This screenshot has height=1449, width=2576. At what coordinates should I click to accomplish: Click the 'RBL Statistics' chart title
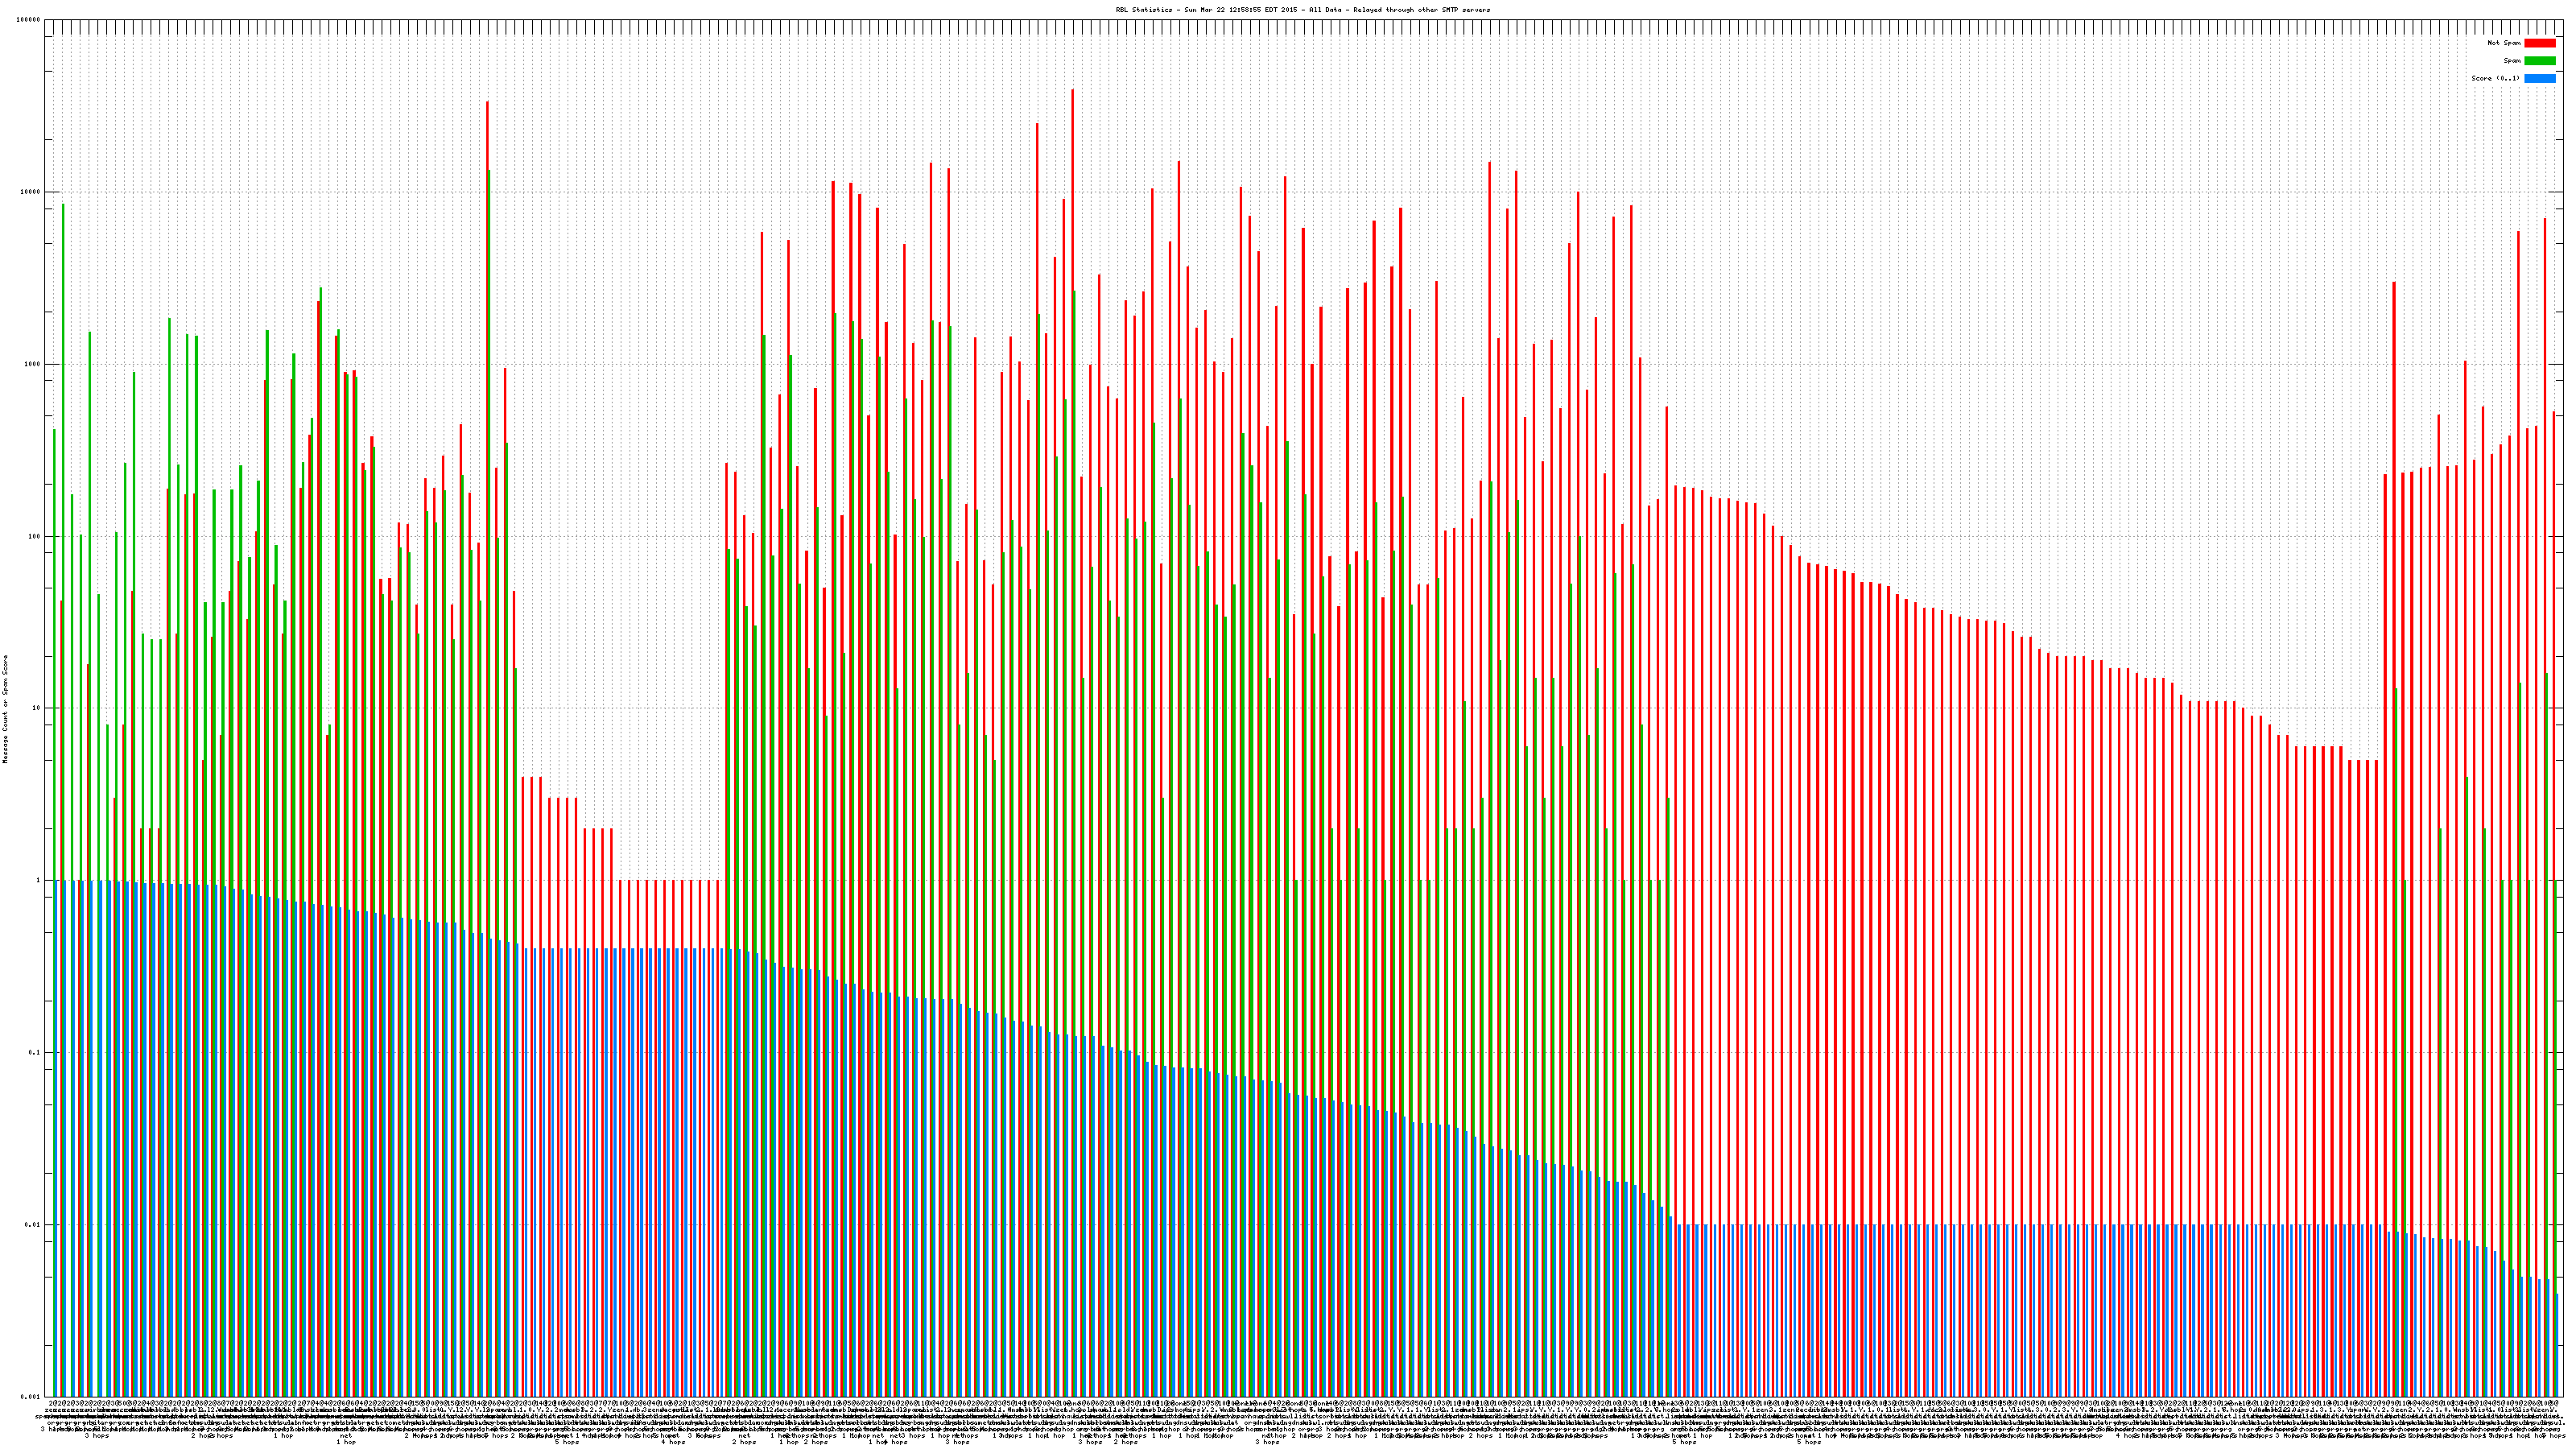1302,10
